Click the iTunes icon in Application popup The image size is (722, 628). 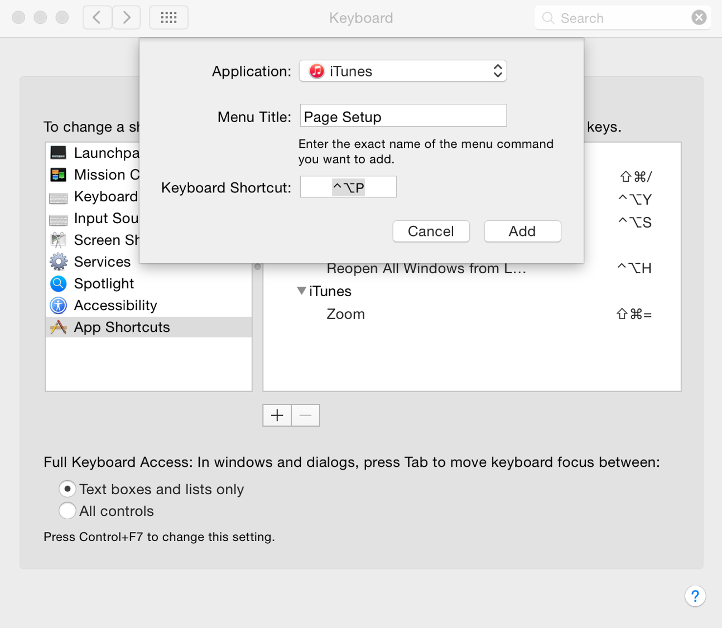coord(317,71)
